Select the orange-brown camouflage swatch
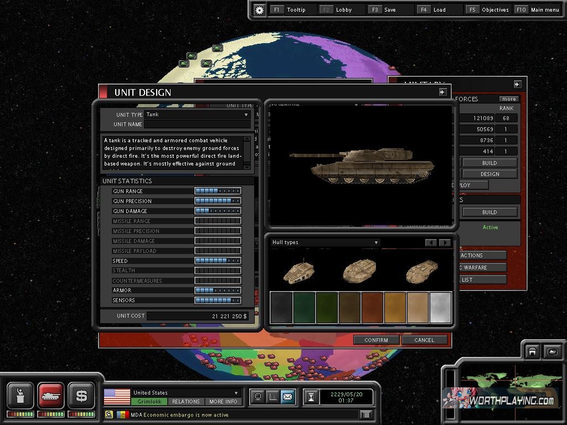 tap(372, 308)
